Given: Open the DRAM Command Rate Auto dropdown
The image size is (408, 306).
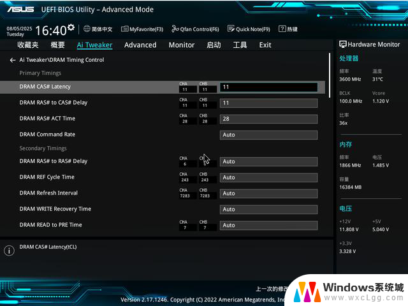Looking at the screenshot, I should pyautogui.click(x=268, y=135).
